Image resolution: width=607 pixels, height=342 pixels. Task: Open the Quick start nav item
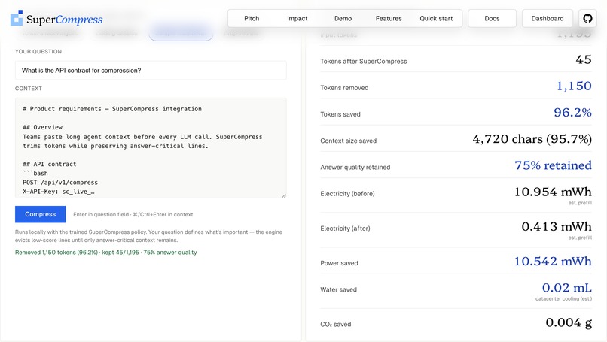[436, 18]
